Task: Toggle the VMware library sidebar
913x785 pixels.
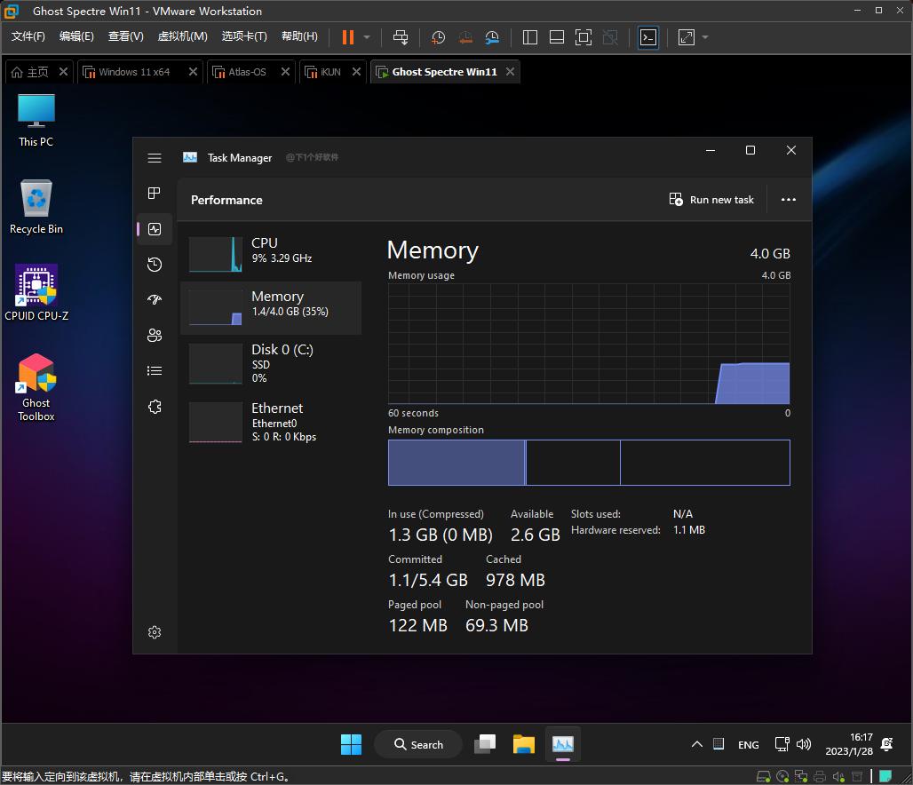Action: pos(529,37)
